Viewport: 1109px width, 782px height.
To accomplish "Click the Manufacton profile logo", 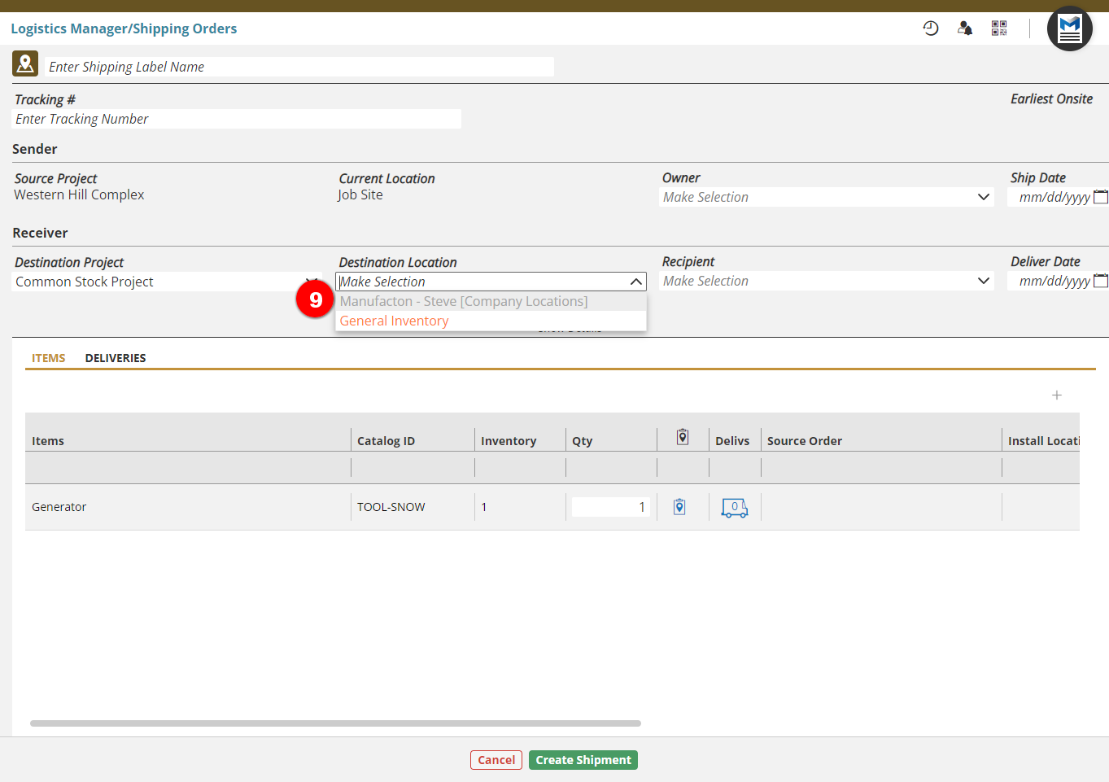I will [1069, 29].
